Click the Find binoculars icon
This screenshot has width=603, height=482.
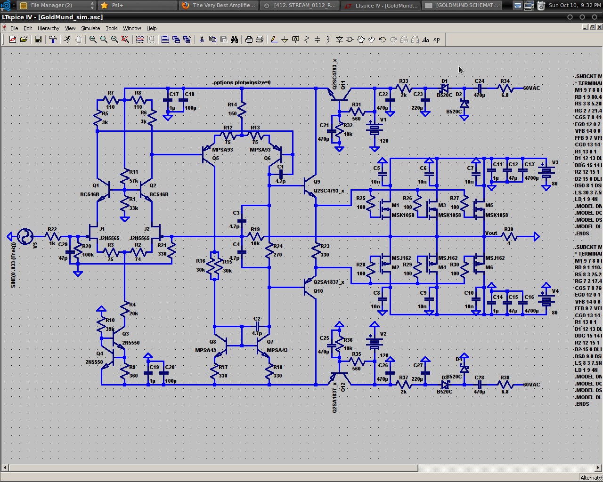(234, 40)
